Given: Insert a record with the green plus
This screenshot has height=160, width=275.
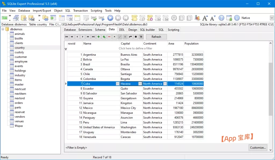Looking at the screenshot, I should [99, 37].
